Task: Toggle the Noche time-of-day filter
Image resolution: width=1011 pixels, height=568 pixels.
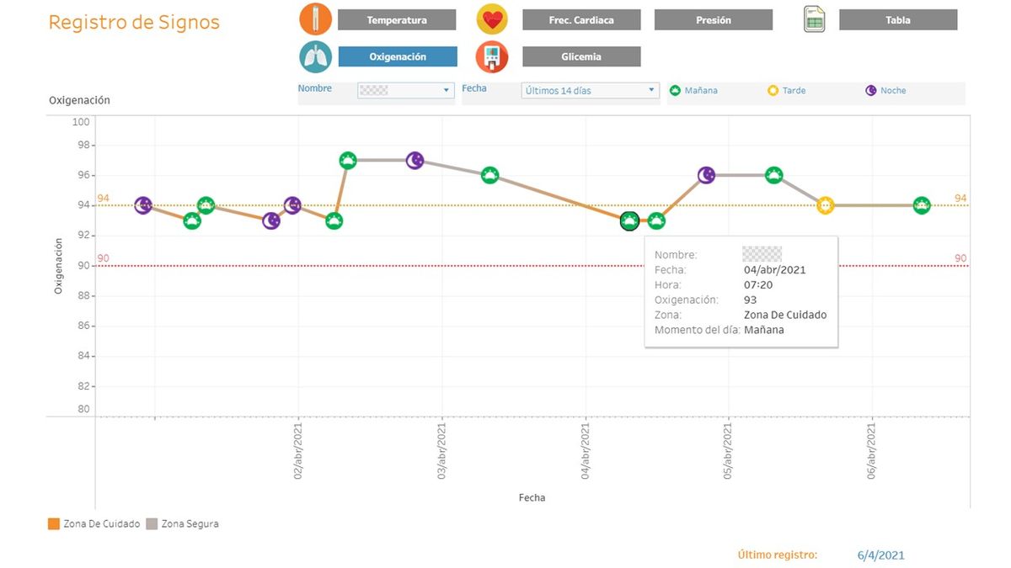Action: [886, 91]
